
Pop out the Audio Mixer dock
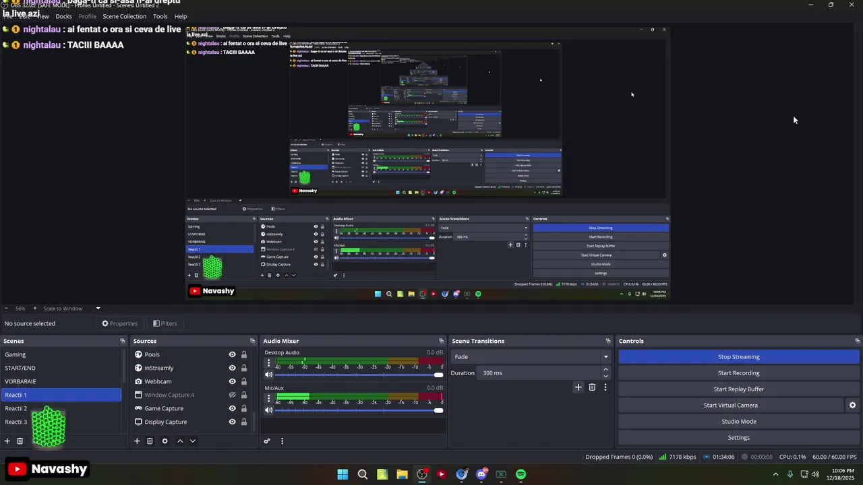pos(442,341)
